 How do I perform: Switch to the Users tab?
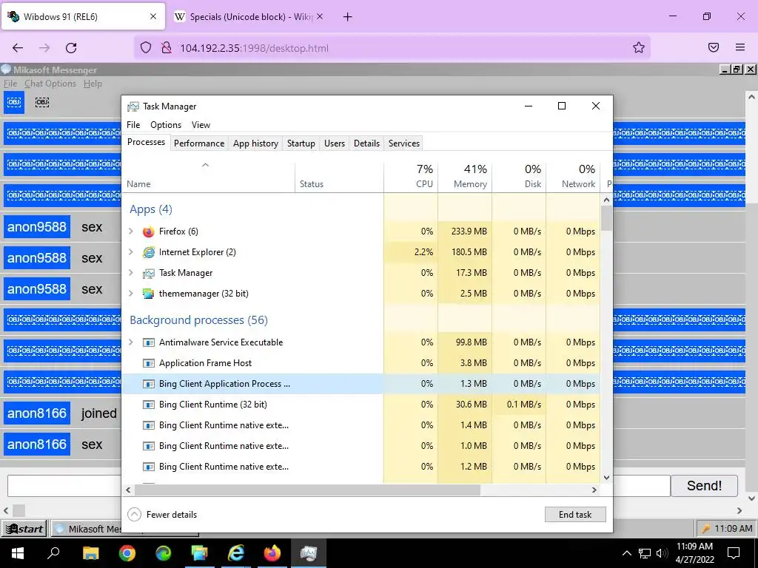335,143
